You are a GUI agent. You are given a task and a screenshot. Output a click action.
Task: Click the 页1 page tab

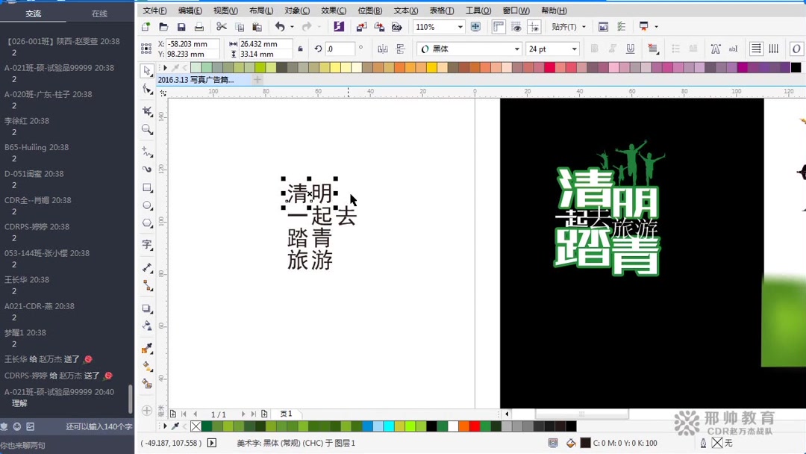coord(285,413)
